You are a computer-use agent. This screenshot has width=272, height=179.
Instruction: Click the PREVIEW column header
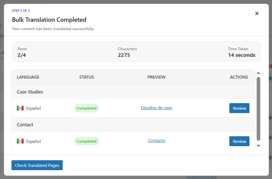[x=156, y=77]
